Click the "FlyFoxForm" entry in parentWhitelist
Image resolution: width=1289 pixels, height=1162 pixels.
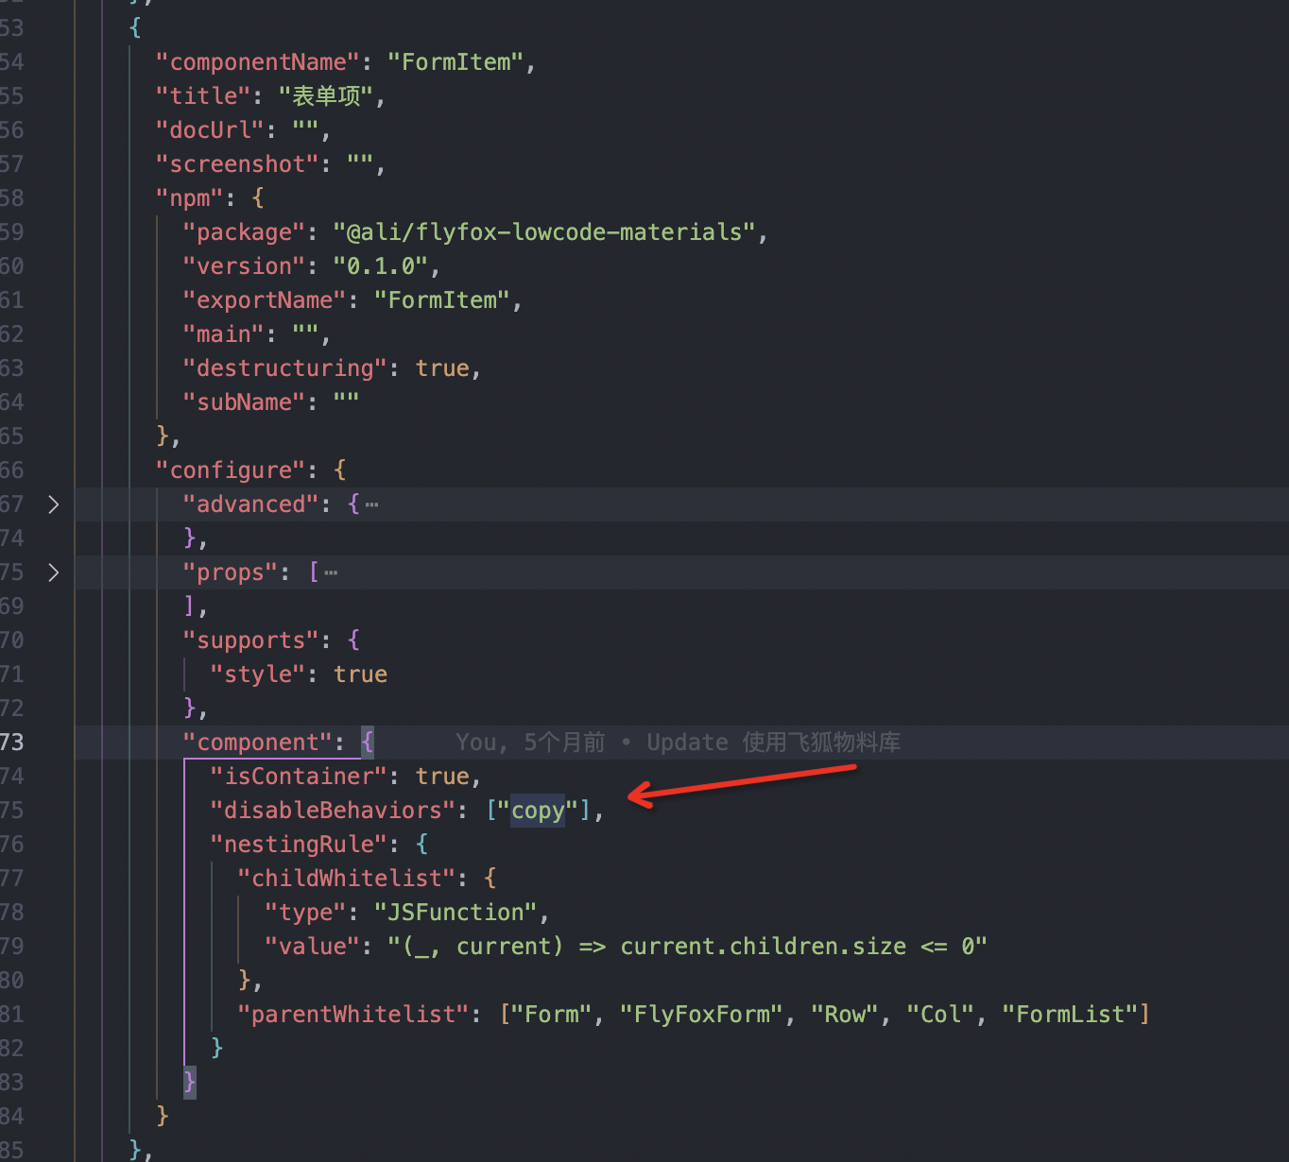702,1014
